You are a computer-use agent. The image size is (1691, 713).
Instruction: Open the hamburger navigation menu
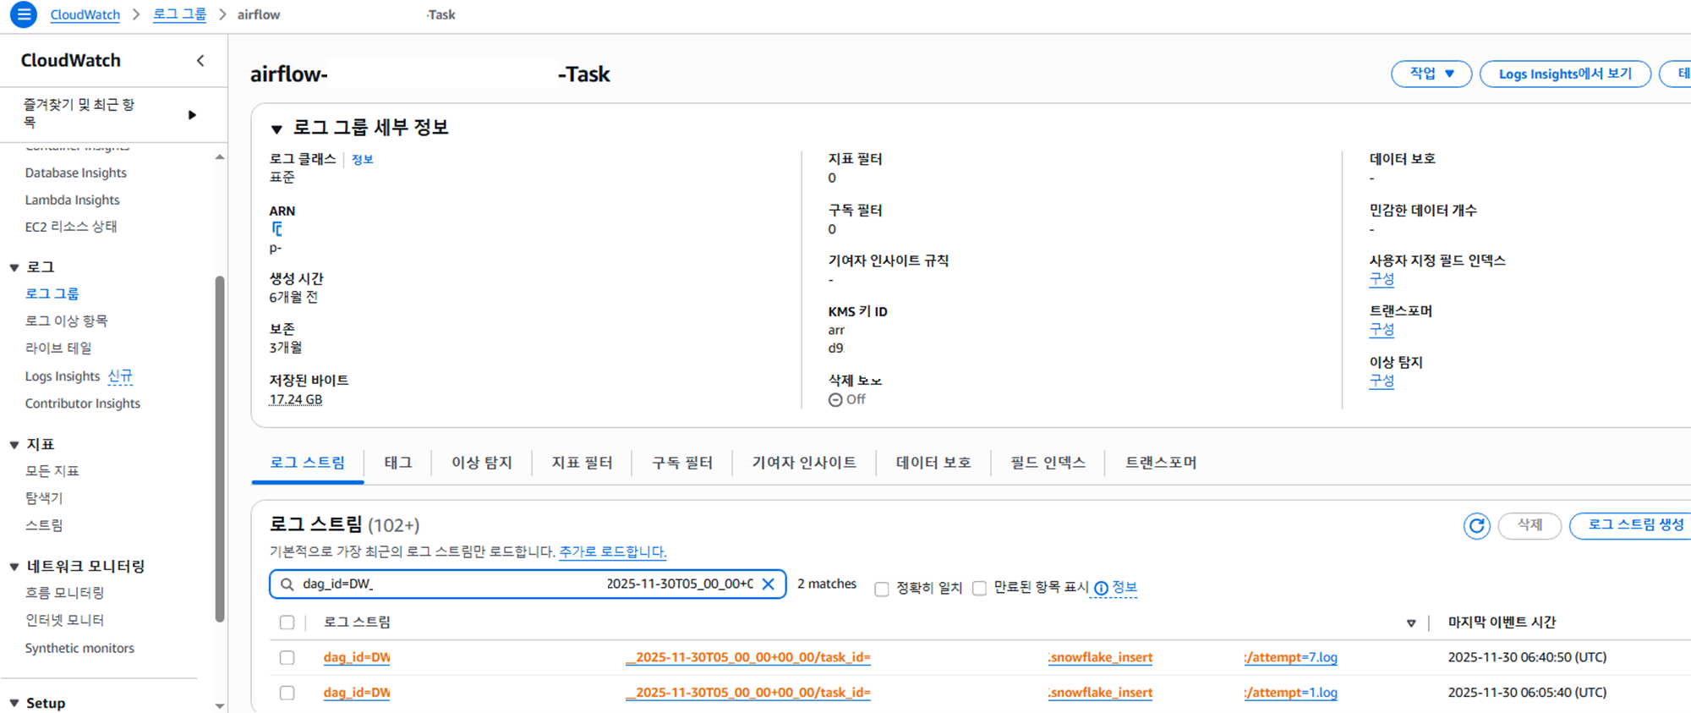[24, 14]
